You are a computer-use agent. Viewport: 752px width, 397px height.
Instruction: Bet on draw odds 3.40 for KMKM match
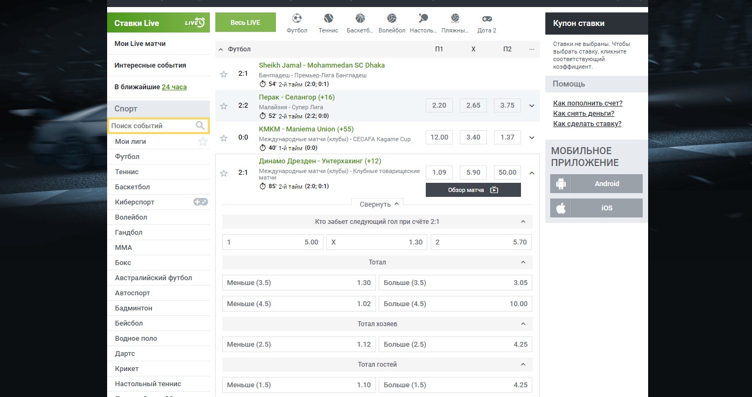(473, 137)
